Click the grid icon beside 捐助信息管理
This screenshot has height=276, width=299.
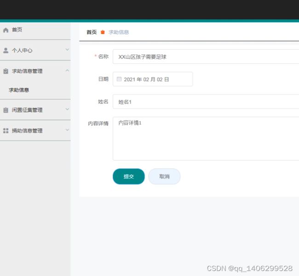(x=6, y=131)
